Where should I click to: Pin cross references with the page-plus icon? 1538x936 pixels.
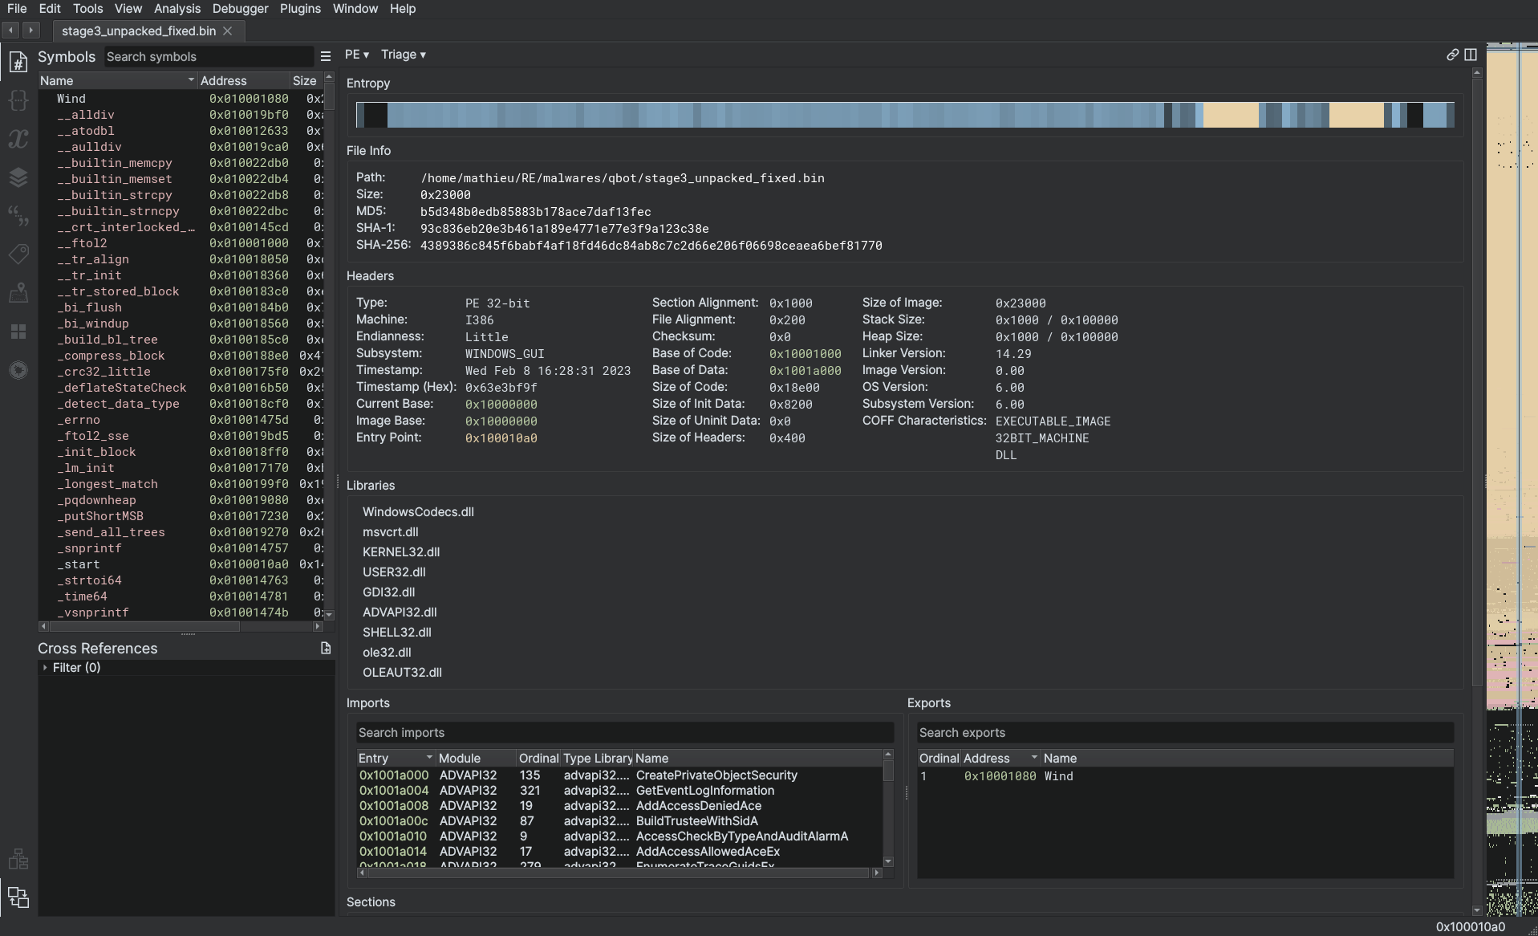326,648
